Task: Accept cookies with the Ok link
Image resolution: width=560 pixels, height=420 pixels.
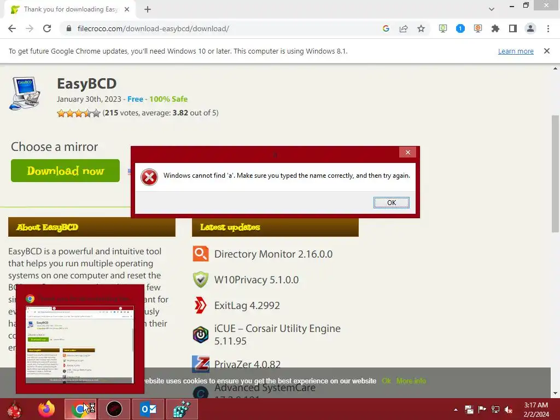Action: click(x=386, y=381)
